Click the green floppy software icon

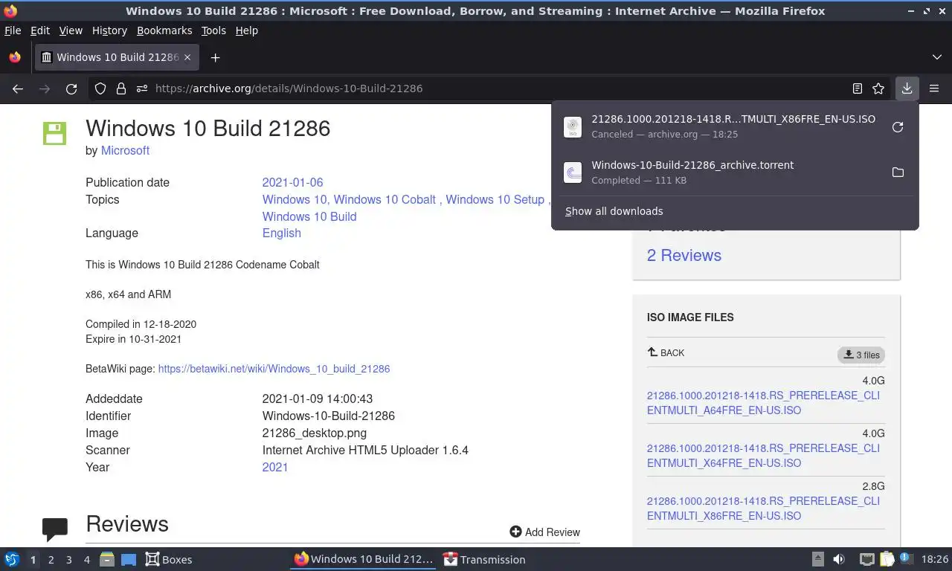(55, 133)
